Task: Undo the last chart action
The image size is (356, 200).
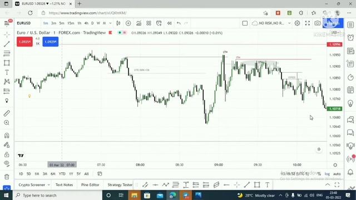Action: [179, 23]
